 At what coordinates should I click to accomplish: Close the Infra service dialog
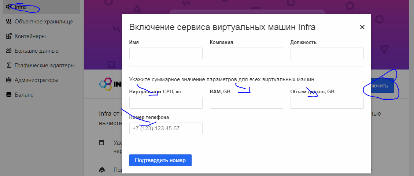coord(362,27)
